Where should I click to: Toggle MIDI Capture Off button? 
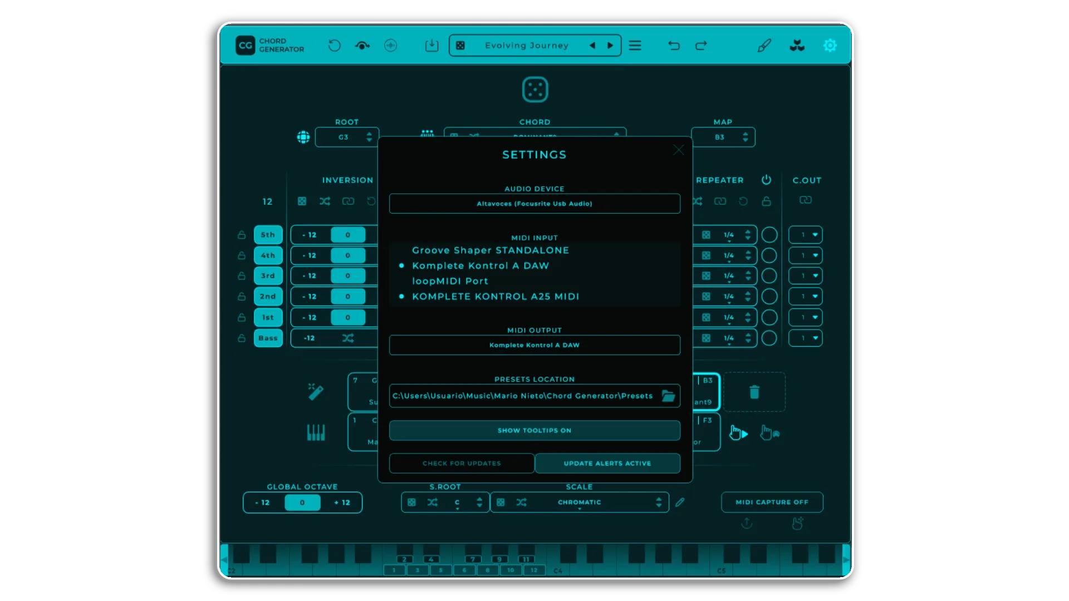772,502
